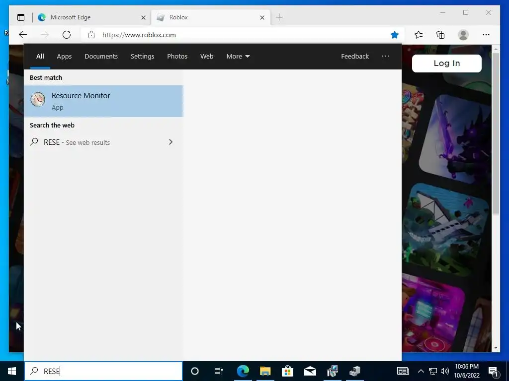Open the Windows Start menu
509x381 pixels.
[x=12, y=371]
